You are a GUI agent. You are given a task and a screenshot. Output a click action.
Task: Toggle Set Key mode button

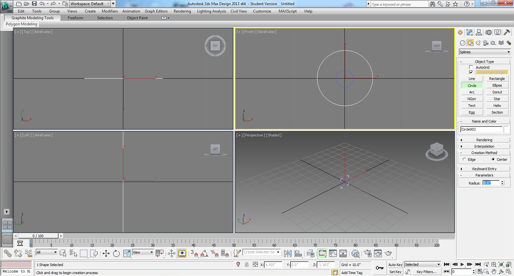click(395, 272)
